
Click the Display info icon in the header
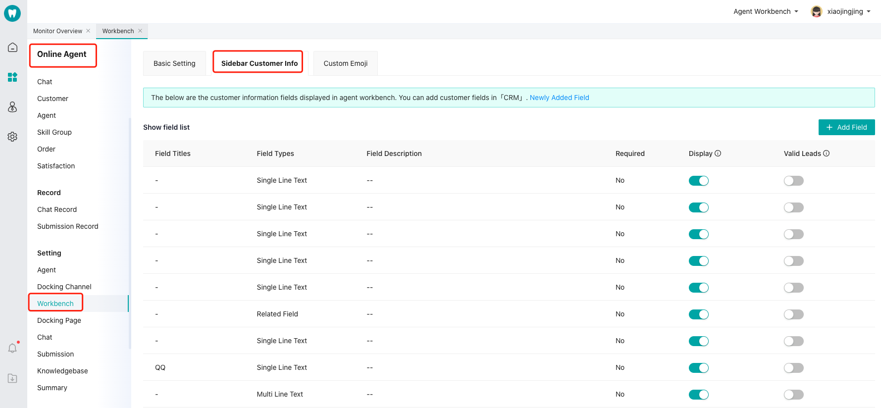pyautogui.click(x=718, y=153)
